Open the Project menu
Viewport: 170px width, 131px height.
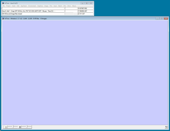tap(8, 6)
